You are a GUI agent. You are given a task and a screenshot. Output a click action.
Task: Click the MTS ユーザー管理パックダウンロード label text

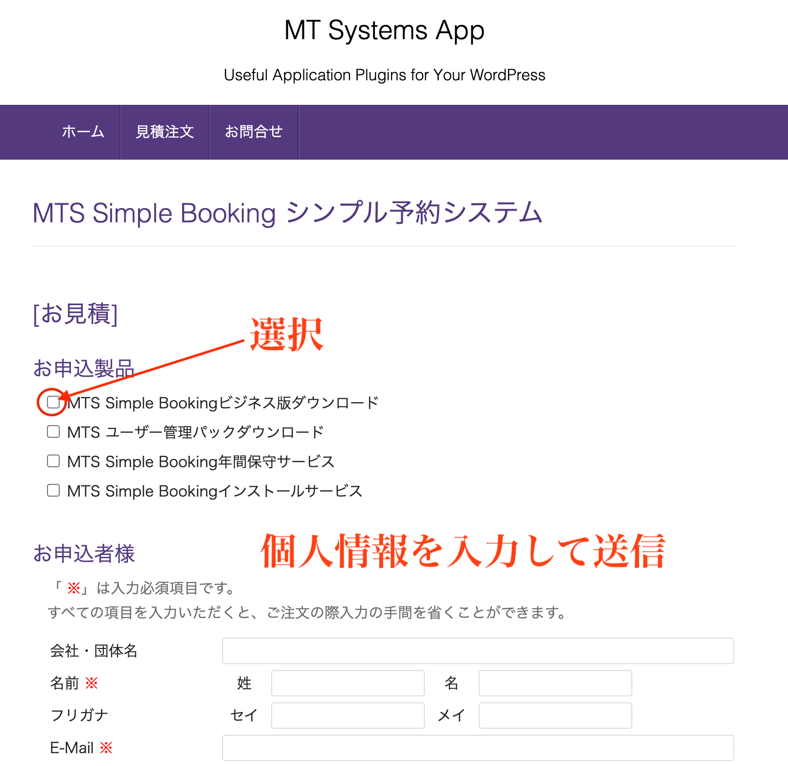click(195, 432)
